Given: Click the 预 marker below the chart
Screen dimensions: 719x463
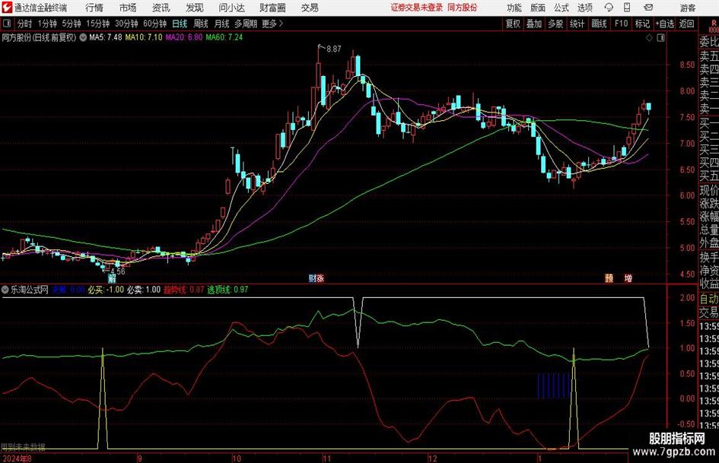Looking at the screenshot, I should point(609,278).
